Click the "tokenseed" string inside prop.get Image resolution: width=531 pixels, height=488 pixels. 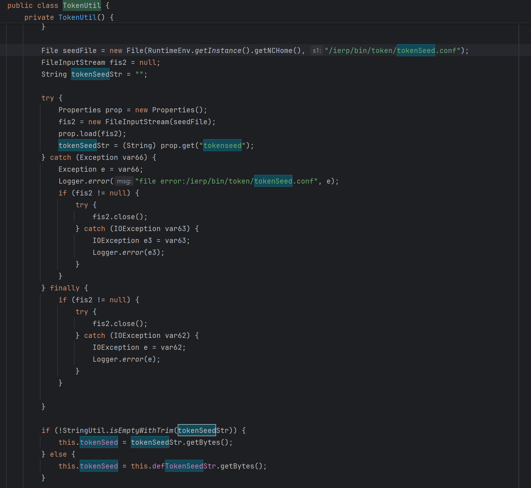pos(222,146)
